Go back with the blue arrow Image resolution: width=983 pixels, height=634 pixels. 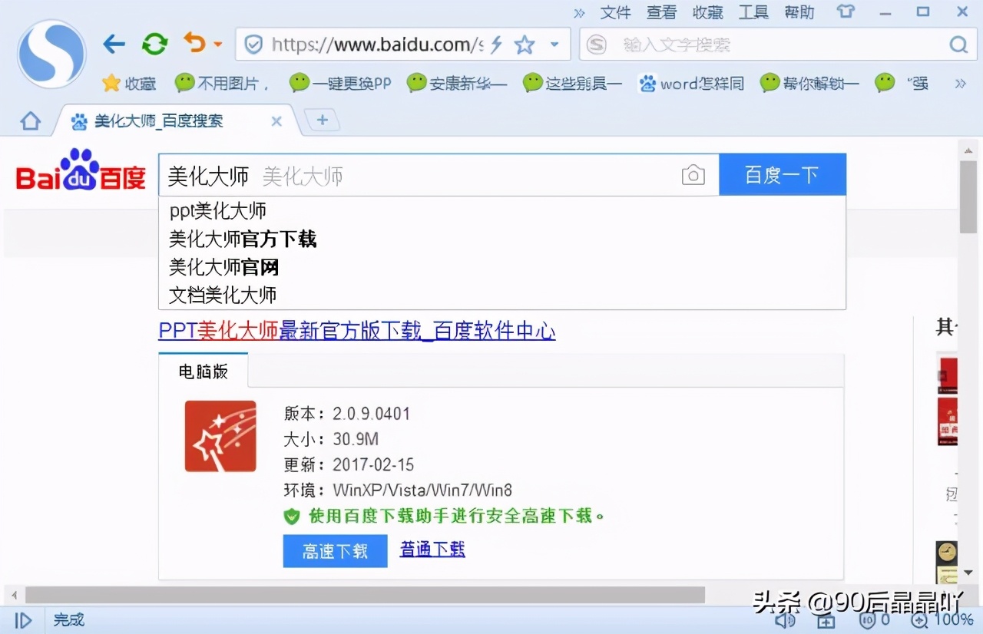coord(114,44)
